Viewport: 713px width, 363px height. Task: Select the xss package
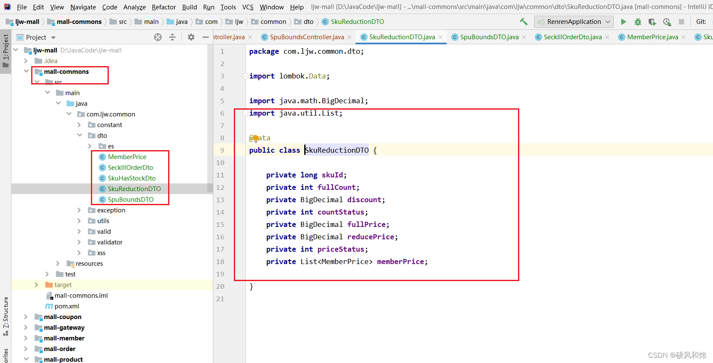point(101,253)
